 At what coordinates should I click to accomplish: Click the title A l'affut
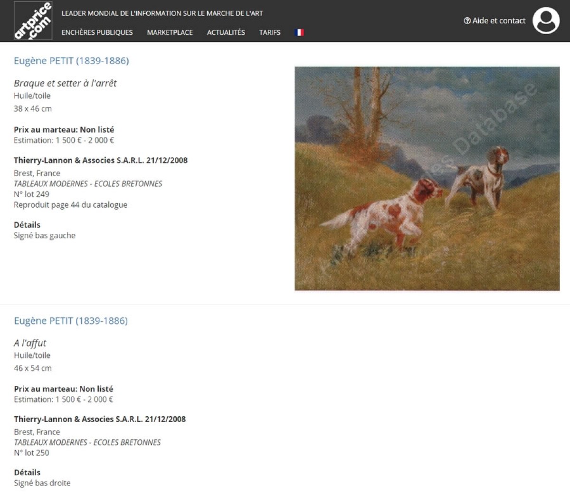[x=30, y=343]
